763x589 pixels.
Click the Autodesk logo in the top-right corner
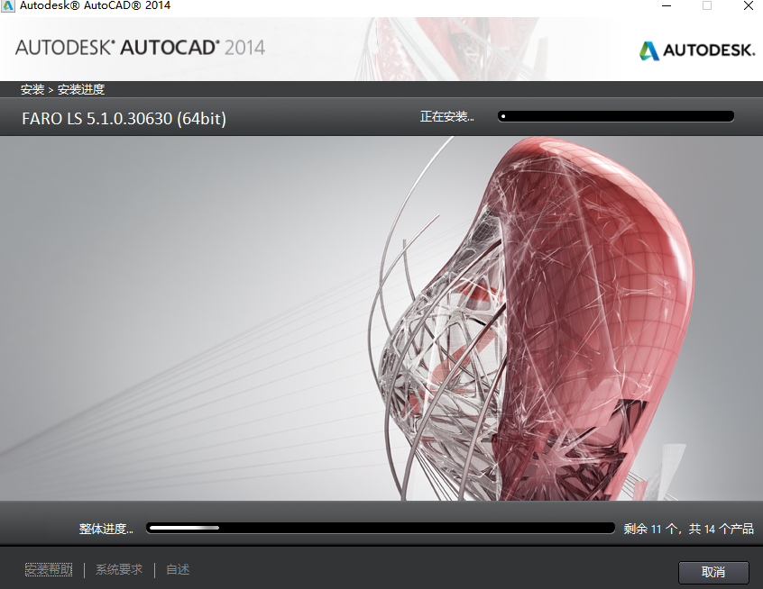697,50
